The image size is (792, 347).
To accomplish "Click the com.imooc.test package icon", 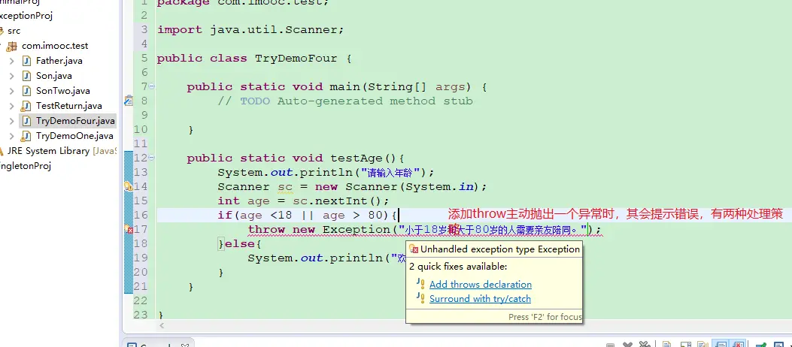I will pos(12,46).
